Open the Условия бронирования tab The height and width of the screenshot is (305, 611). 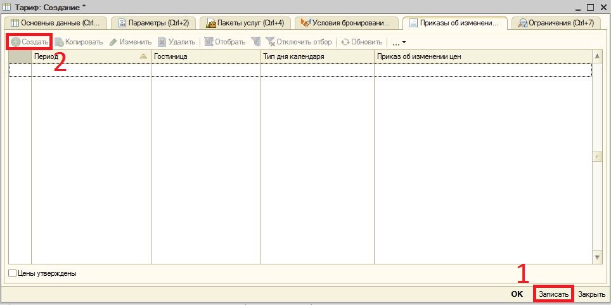[347, 23]
